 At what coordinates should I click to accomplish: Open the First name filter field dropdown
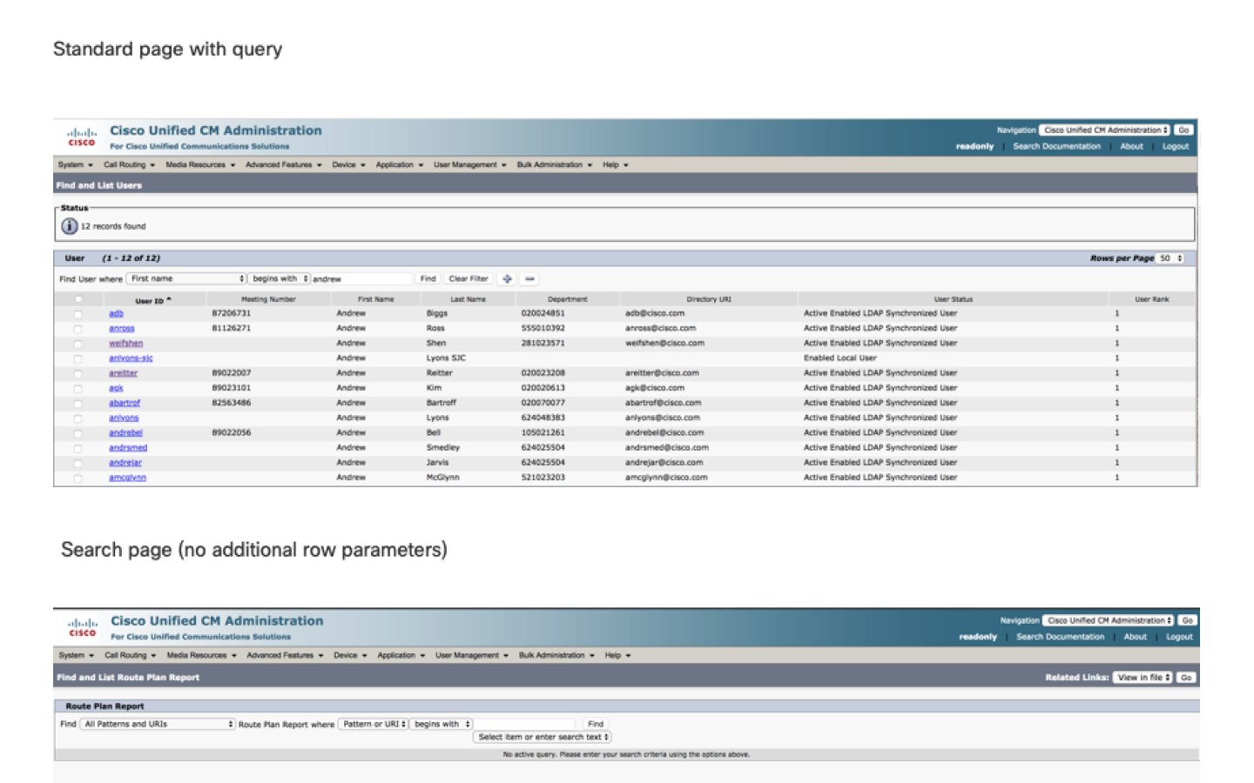coord(186,279)
